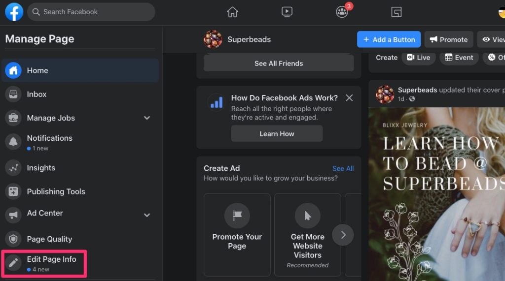The image size is (505, 281).
Task: Click the Publishing Tools icon
Action: click(13, 191)
